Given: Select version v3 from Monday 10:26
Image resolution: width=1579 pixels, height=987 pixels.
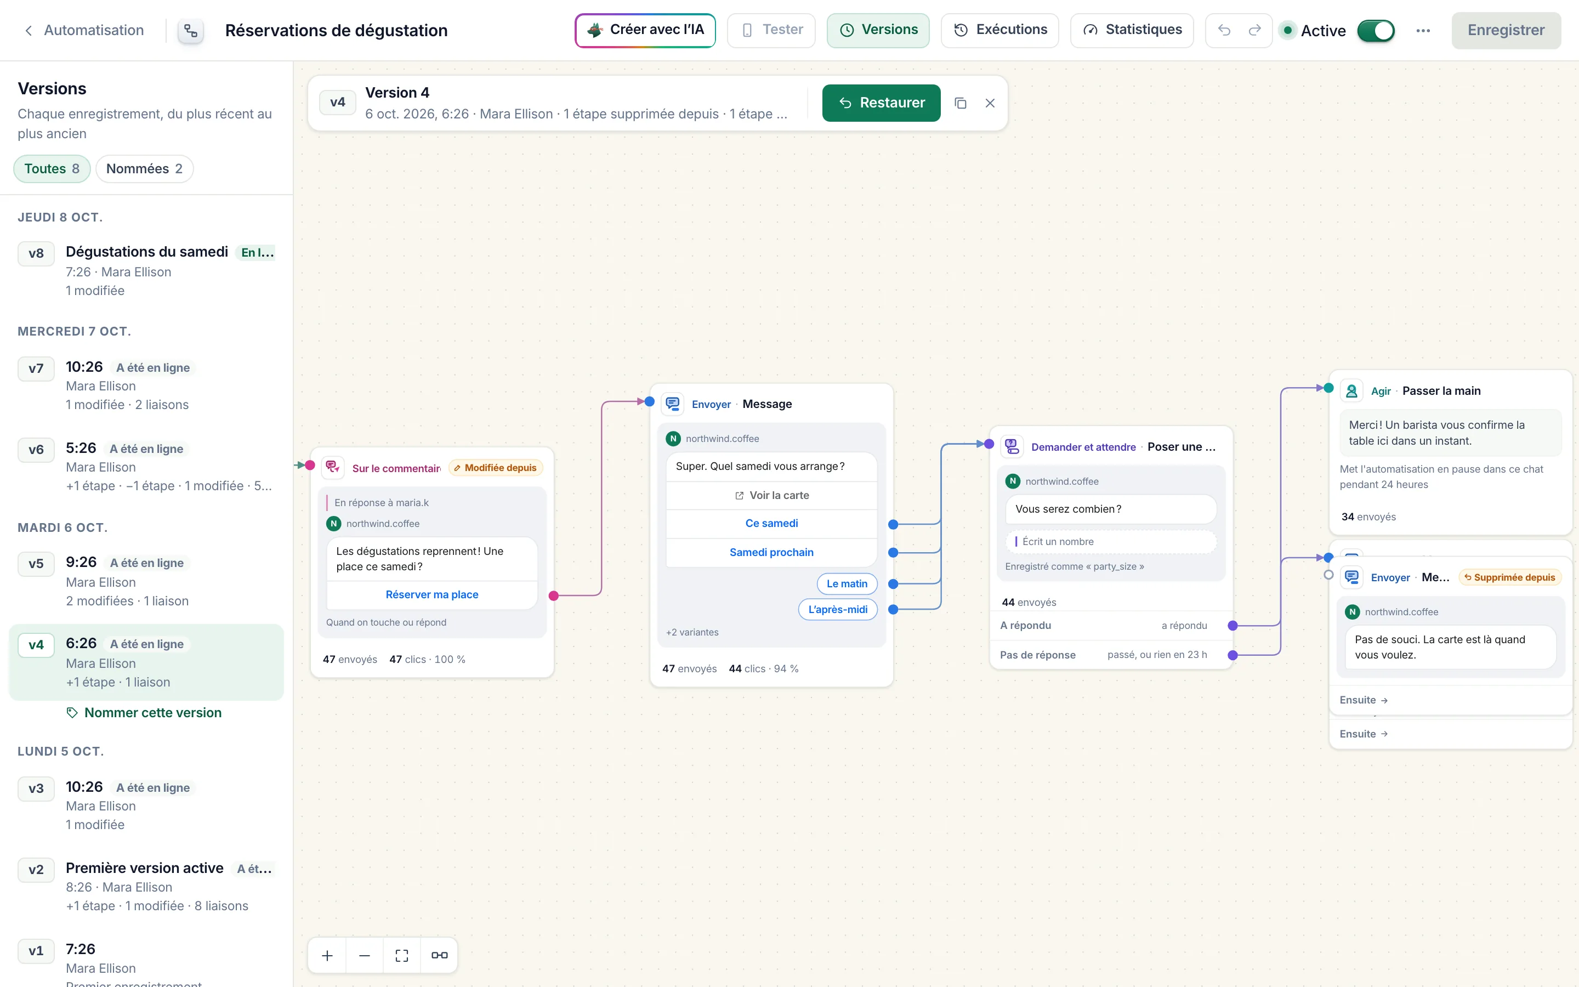Looking at the screenshot, I should 146,805.
